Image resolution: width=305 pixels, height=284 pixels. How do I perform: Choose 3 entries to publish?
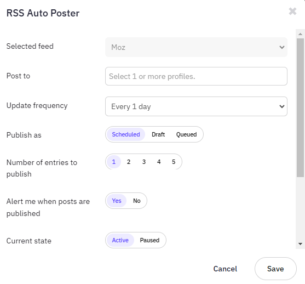(x=144, y=162)
